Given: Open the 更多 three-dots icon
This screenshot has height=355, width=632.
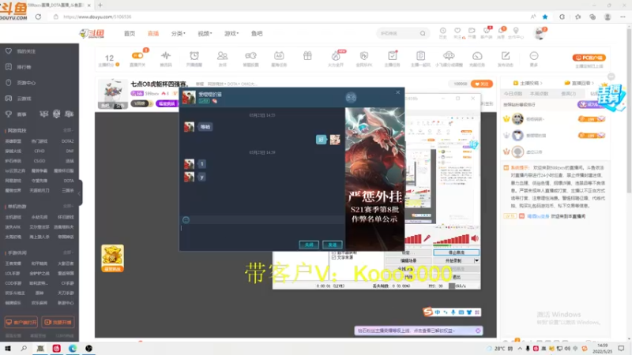Looking at the screenshot, I should click(x=534, y=55).
